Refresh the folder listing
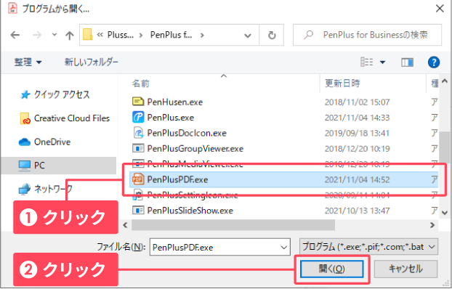The width and height of the screenshot is (452, 289). coord(272,35)
